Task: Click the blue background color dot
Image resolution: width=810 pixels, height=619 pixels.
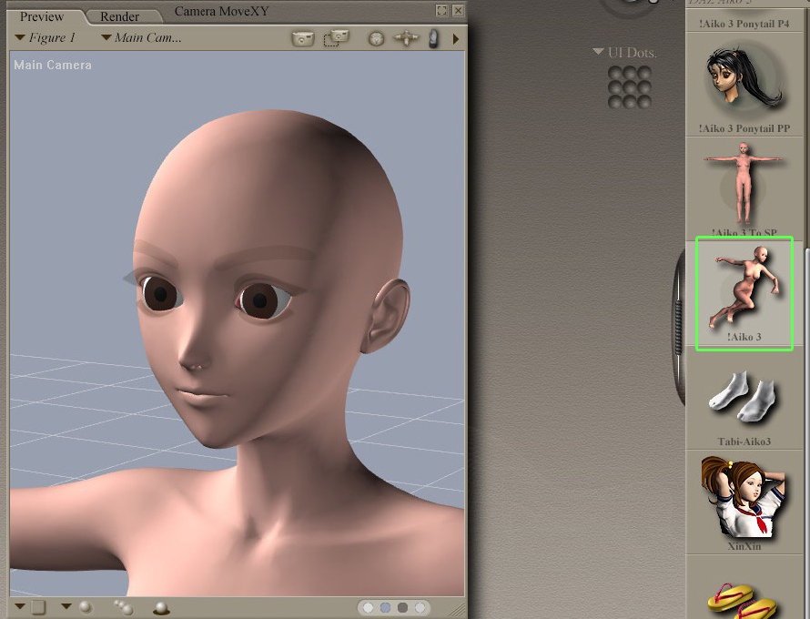Action: pyautogui.click(x=385, y=608)
